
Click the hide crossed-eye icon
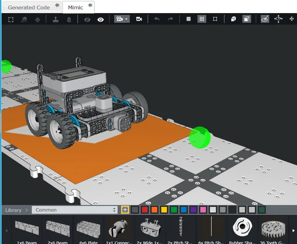(x=87, y=20)
